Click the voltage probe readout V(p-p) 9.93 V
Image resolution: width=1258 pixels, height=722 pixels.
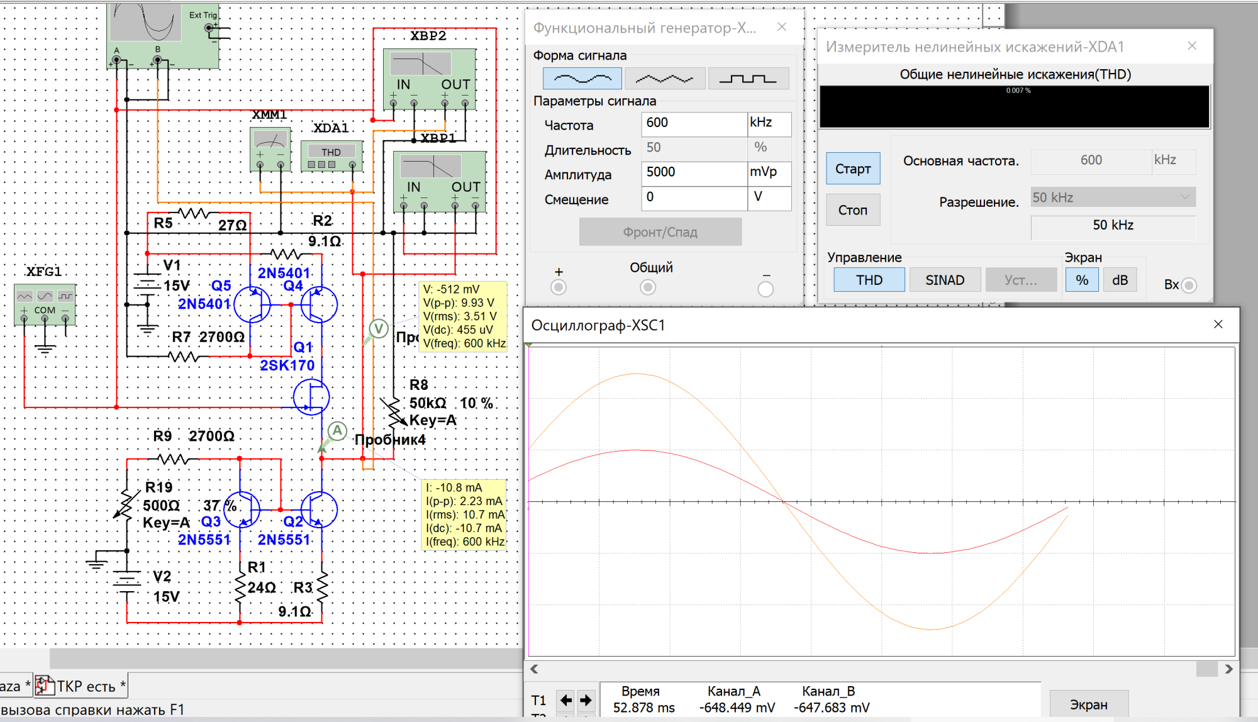pos(459,303)
